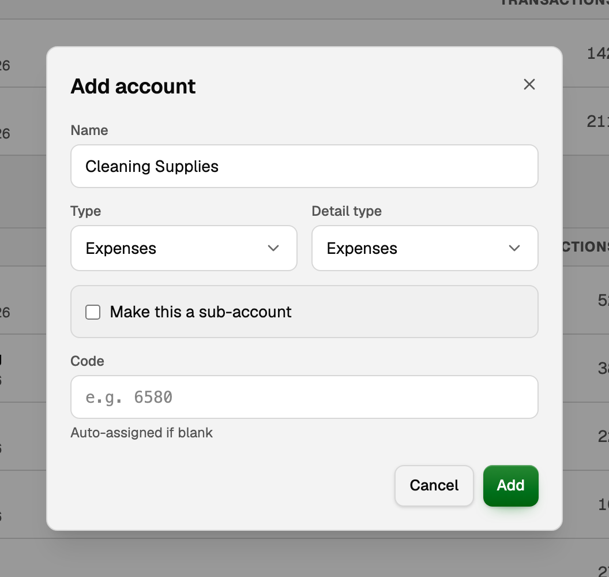609x577 pixels.
Task: Cancel adding the account
Action: 434,486
